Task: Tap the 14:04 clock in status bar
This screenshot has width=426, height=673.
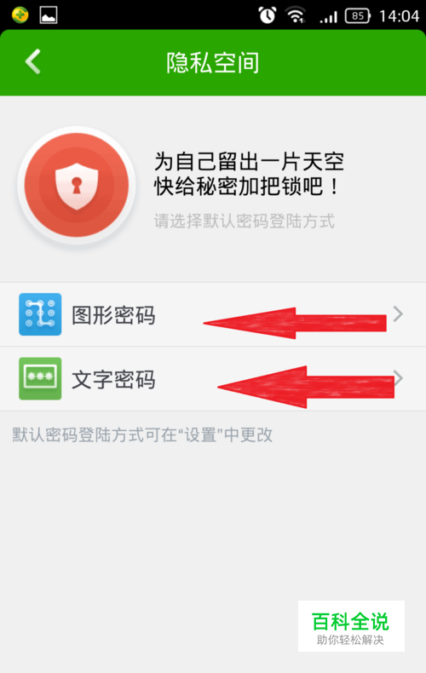Action: pyautogui.click(x=399, y=16)
